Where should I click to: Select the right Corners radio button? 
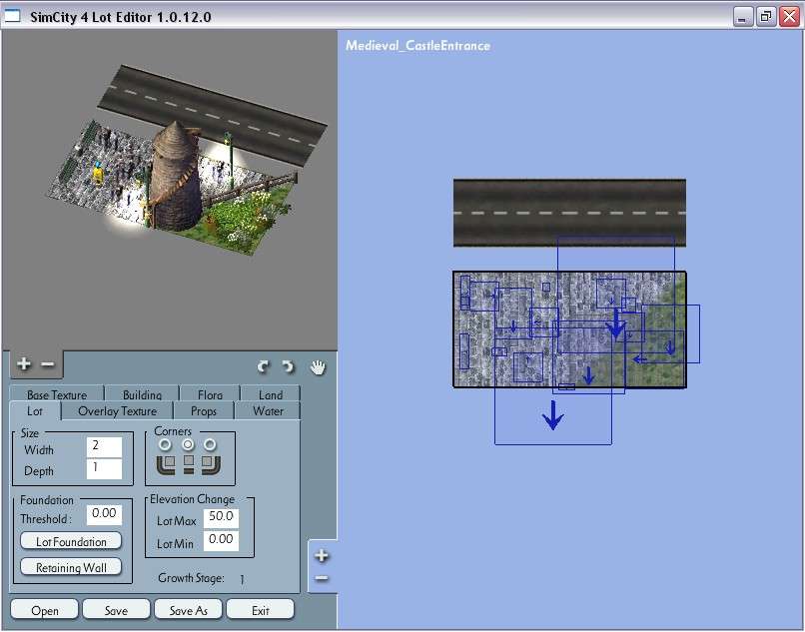210,444
